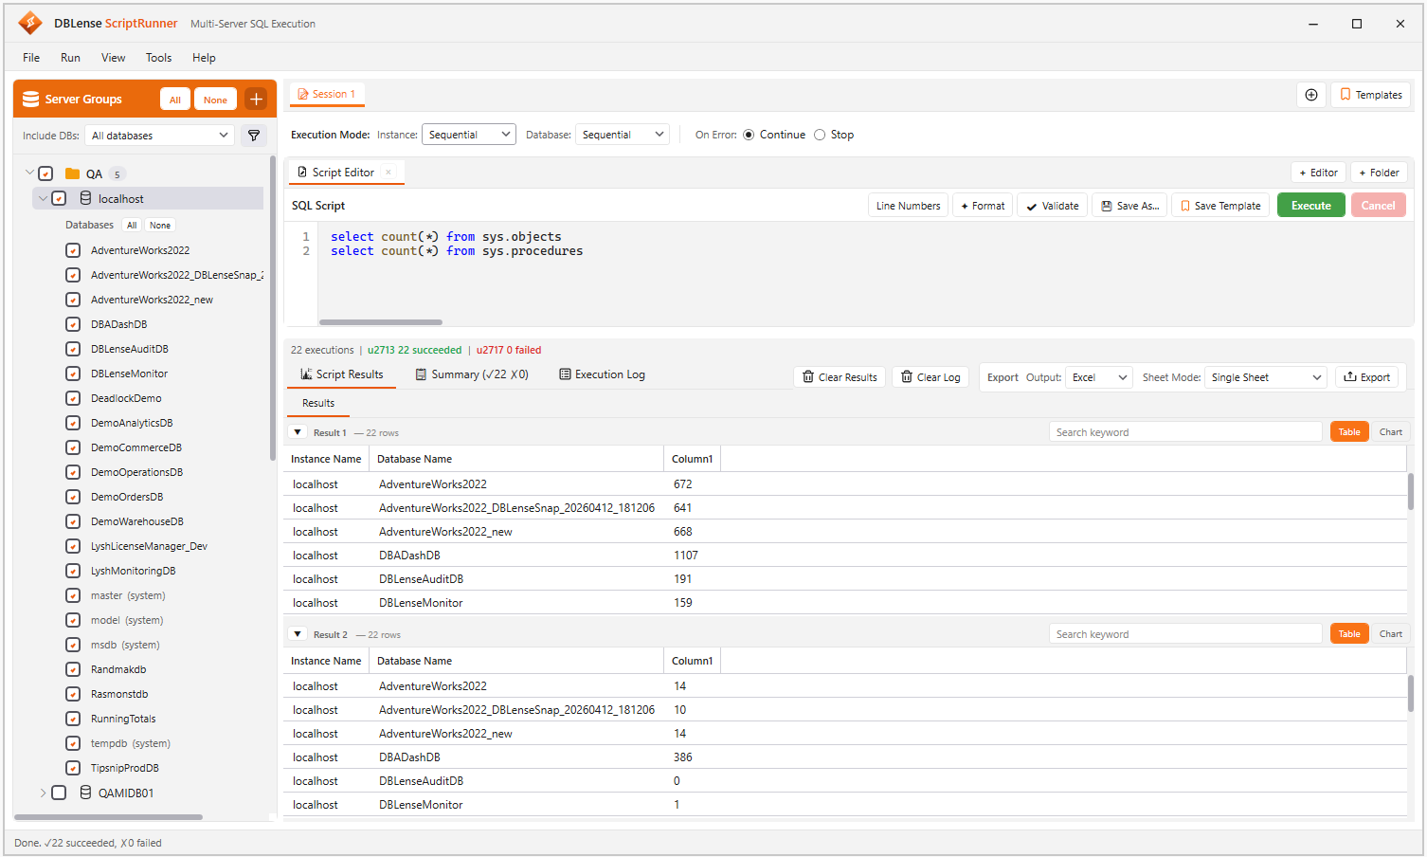Toggle the localhost server checkbox
Image resolution: width=1427 pixels, height=857 pixels.
pos(59,198)
